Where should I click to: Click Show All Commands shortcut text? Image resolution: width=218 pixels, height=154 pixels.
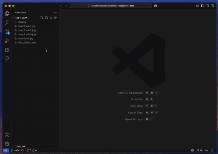click(x=130, y=93)
